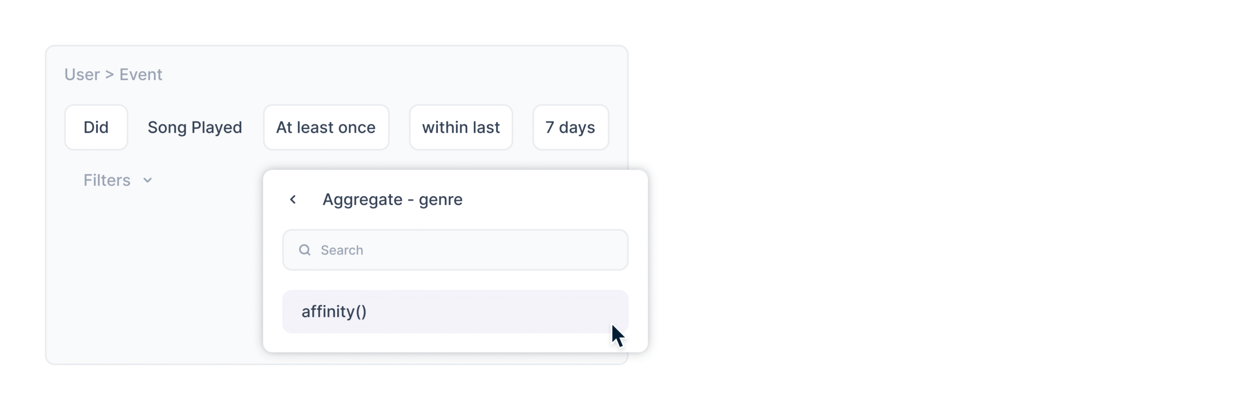Click the word 'Aggregate' in popup title

click(x=362, y=200)
